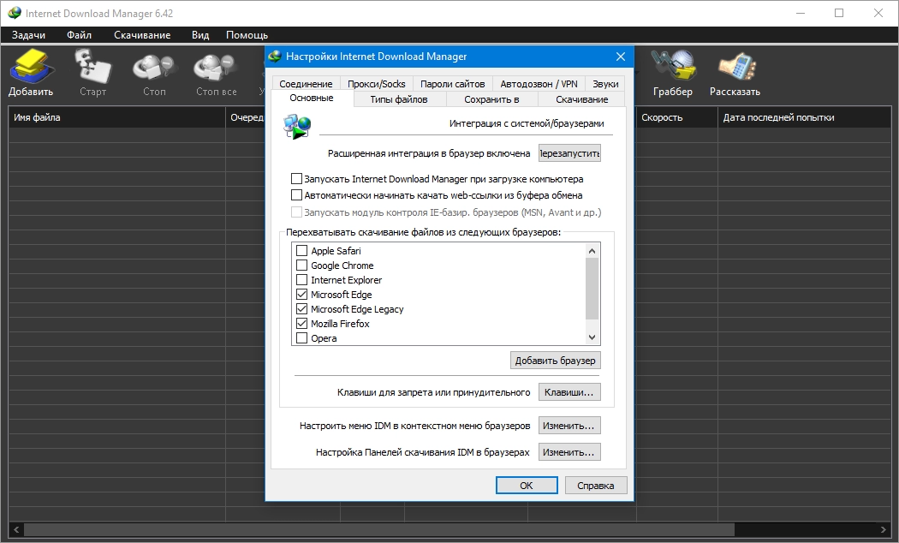Viewport: 899px width, 543px height.
Task: Confirm settings with the OK button
Action: (x=527, y=485)
